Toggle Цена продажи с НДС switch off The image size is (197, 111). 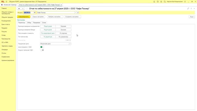(42, 47)
